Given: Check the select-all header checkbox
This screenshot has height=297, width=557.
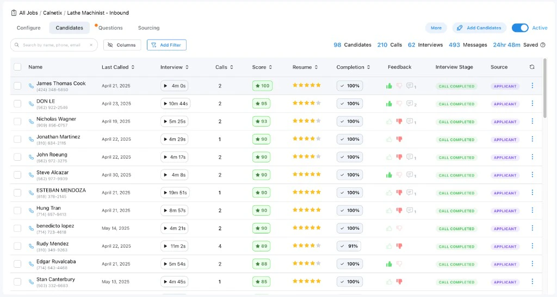Looking at the screenshot, I should pyautogui.click(x=17, y=67).
